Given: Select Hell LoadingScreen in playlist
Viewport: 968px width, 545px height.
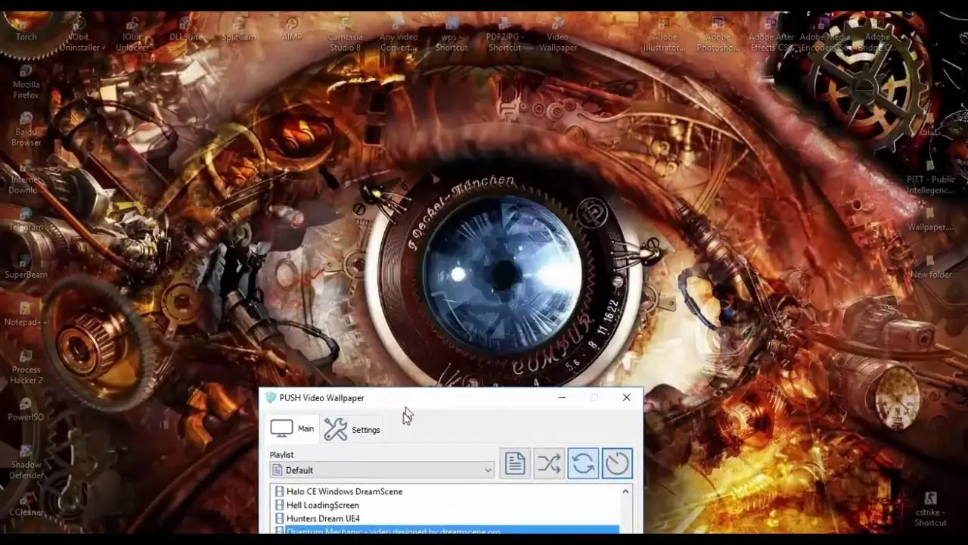Looking at the screenshot, I should click(323, 505).
